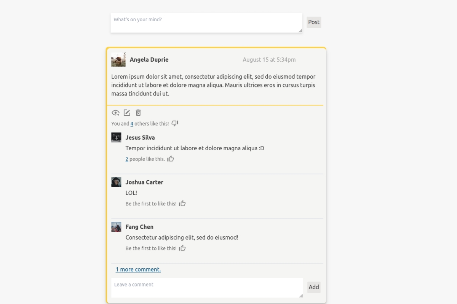
Task: Click the post's Lorem ipsum body text
Action: 213,85
